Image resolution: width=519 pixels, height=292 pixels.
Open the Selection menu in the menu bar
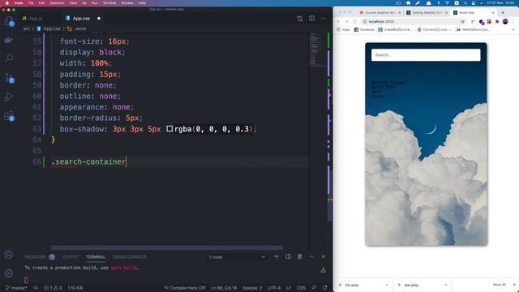click(57, 2)
